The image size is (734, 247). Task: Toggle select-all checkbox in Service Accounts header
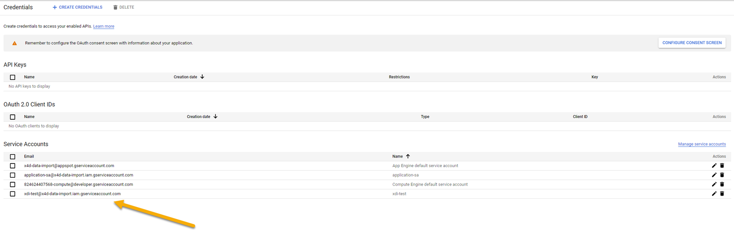point(12,157)
